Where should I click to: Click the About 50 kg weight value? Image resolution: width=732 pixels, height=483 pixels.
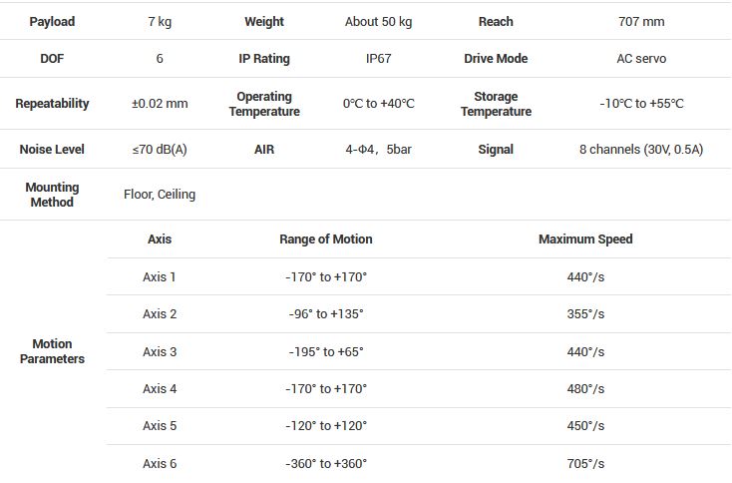378,21
